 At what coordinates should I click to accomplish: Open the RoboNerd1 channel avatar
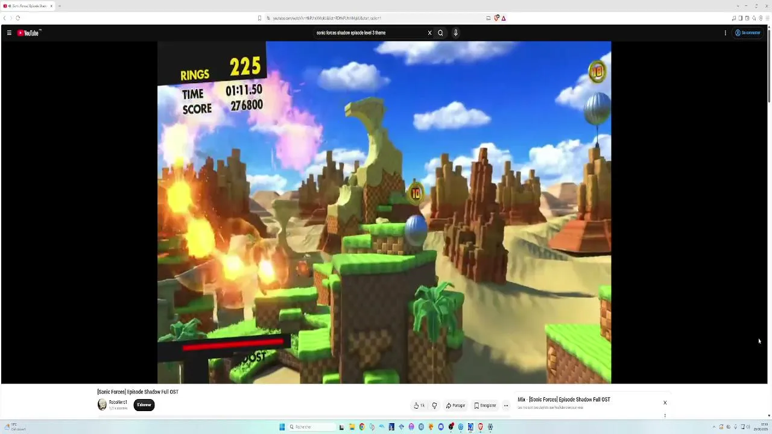(103, 404)
